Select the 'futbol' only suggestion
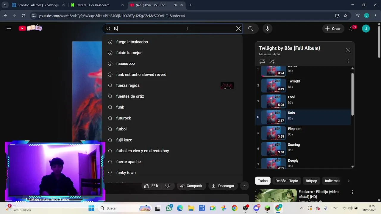The image size is (381, 214). [172, 129]
